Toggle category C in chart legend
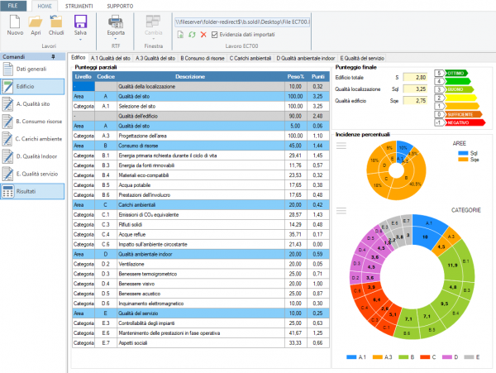Image resolution: width=496 pixels, height=373 pixels. coord(428,356)
